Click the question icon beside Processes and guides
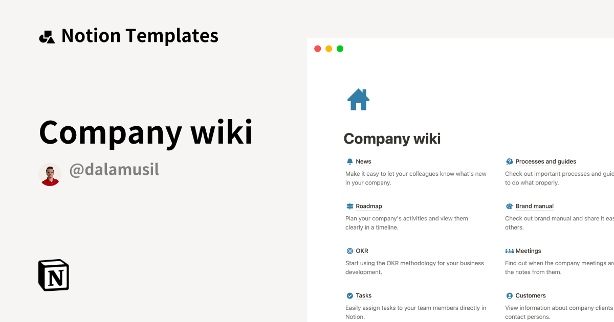 [510, 162]
